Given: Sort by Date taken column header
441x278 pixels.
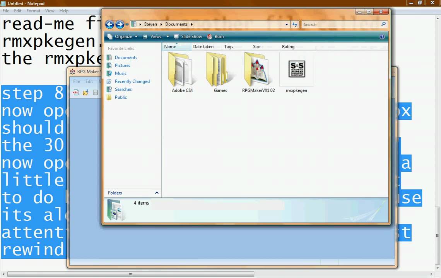Looking at the screenshot, I should 203,47.
